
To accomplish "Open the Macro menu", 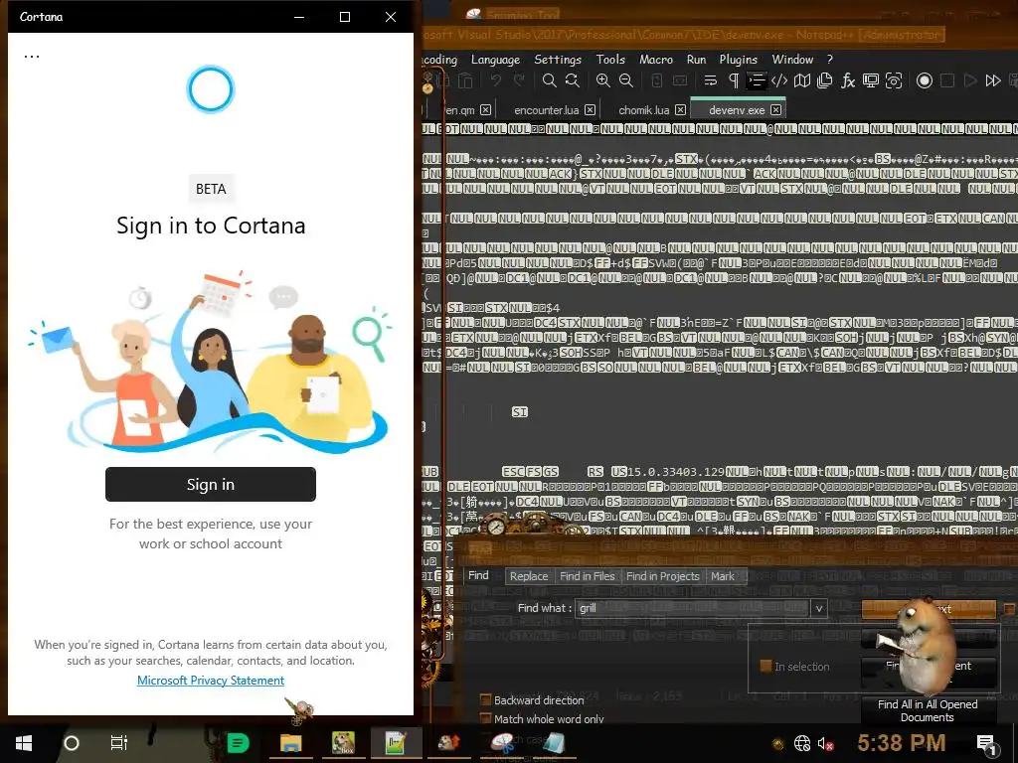I will pyautogui.click(x=656, y=59).
